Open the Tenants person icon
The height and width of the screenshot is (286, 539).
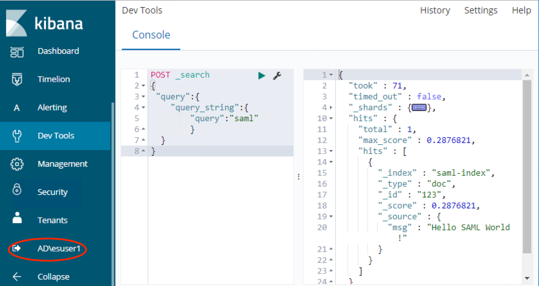17,217
